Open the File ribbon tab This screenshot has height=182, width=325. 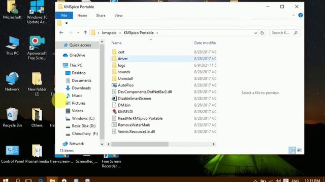point(64,15)
